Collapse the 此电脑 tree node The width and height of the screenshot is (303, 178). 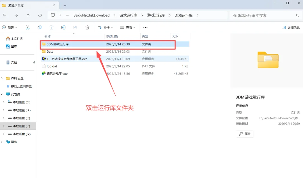(x=2, y=94)
